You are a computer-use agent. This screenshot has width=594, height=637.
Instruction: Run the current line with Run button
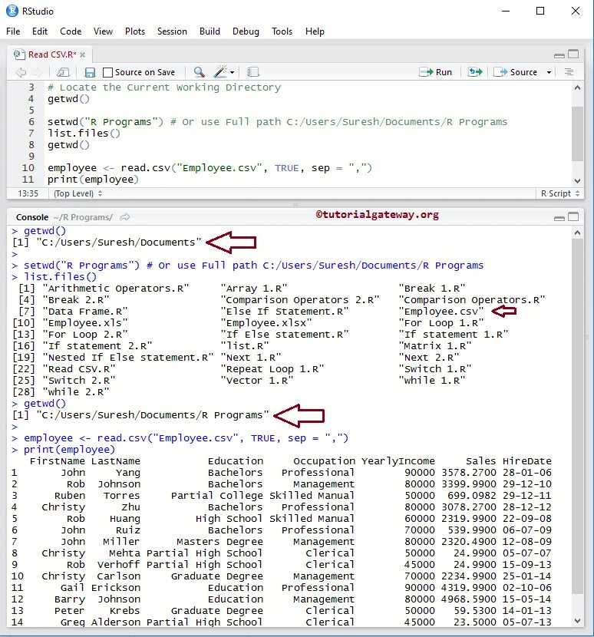[x=436, y=72]
